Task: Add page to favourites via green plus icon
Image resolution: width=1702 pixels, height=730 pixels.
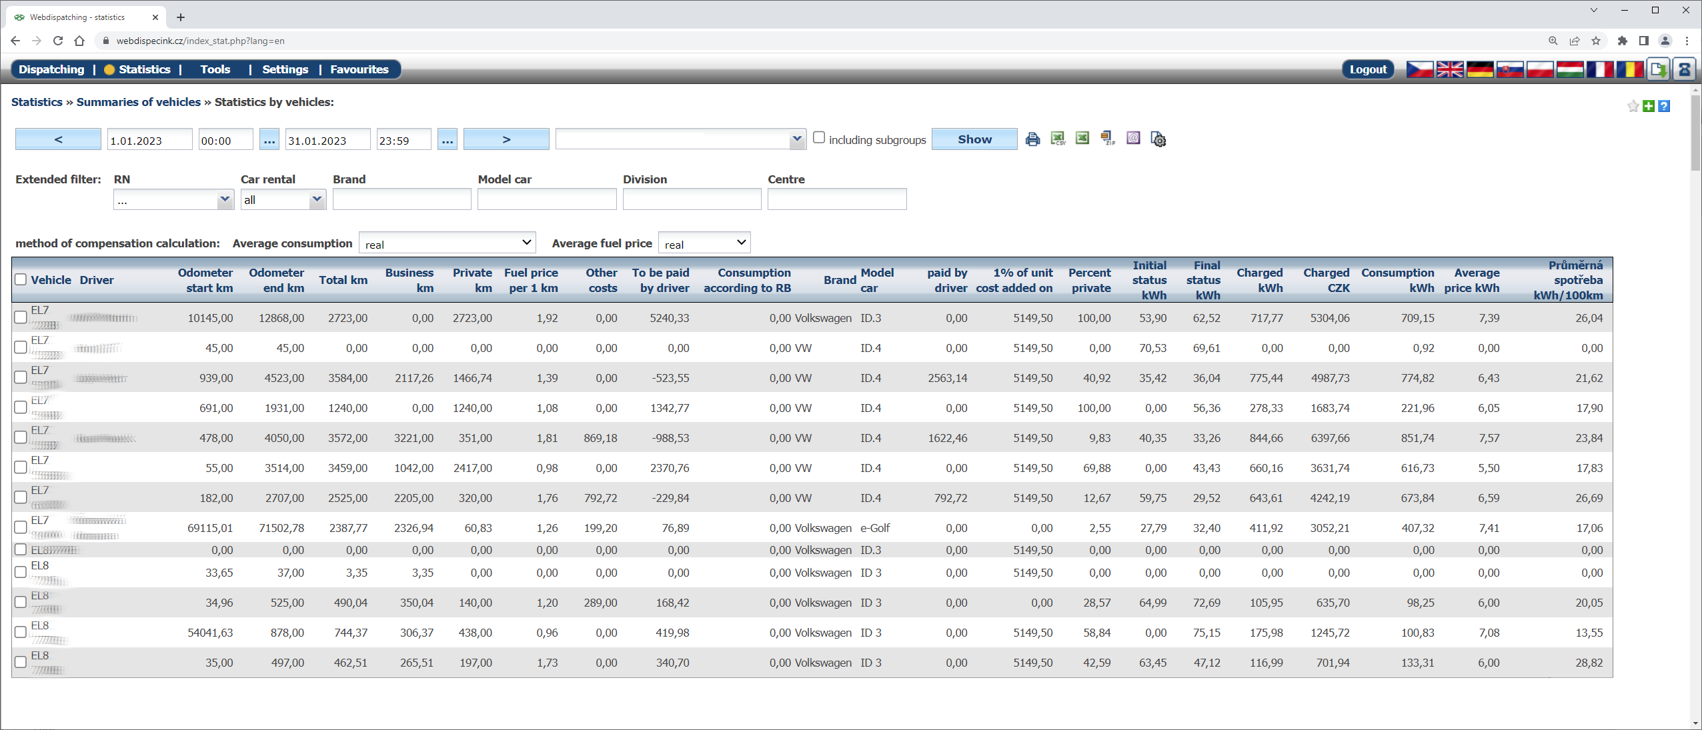Action: (1648, 106)
